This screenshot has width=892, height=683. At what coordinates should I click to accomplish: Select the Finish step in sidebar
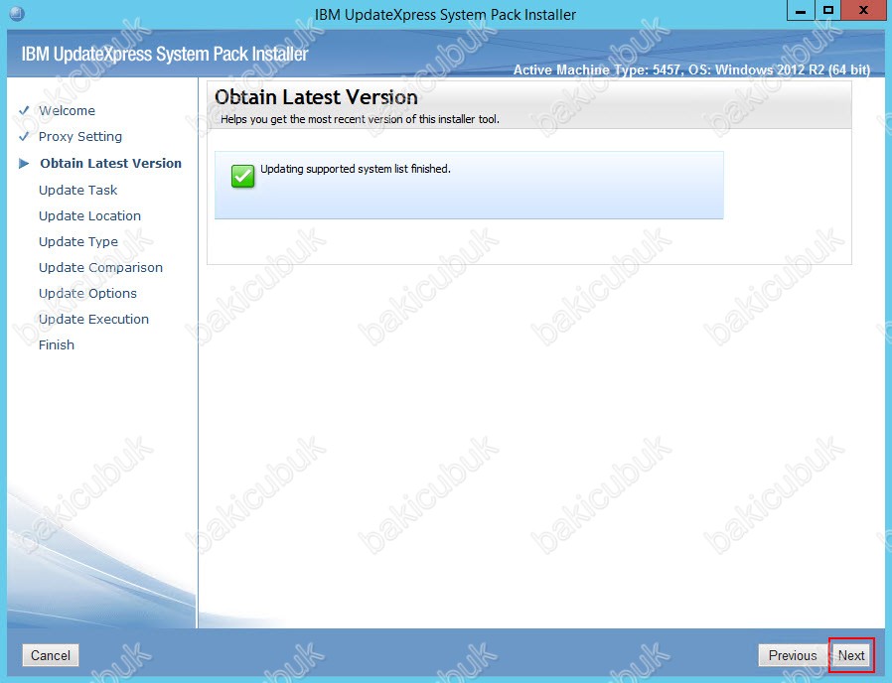(x=57, y=344)
